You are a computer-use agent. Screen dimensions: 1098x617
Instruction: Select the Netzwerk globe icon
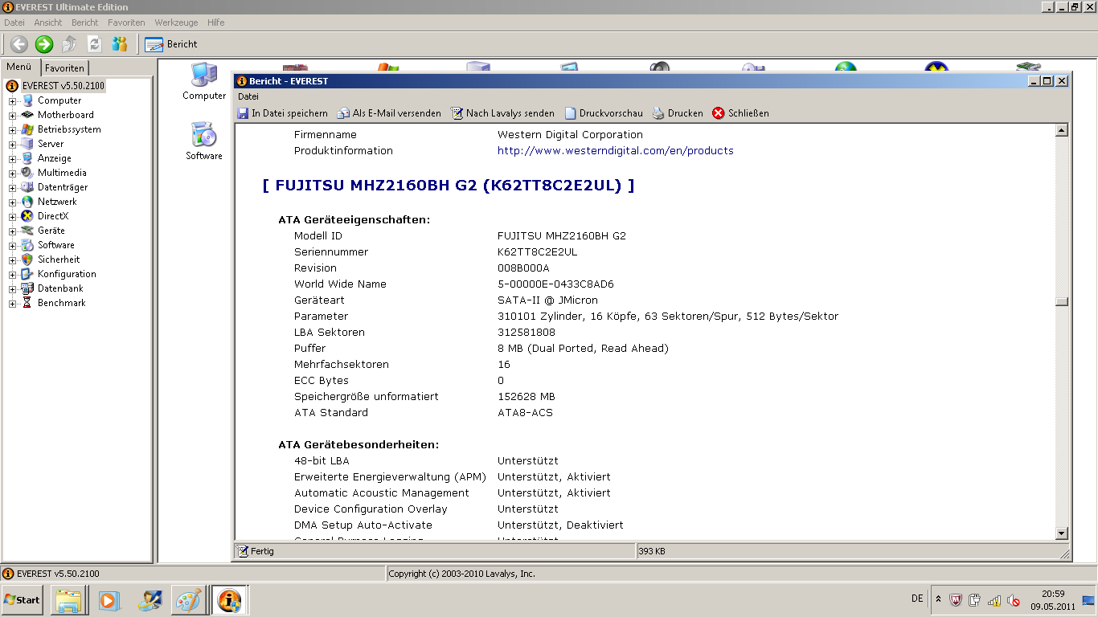coord(28,202)
